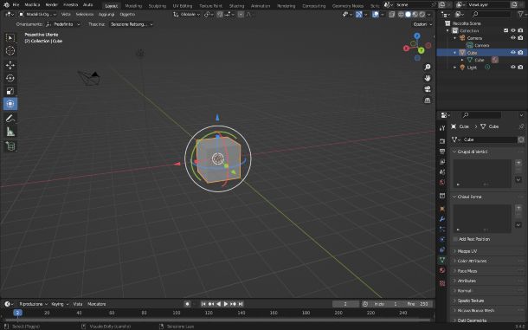Open the Modifica menu
The height and width of the screenshot is (330, 528).
(32, 5)
